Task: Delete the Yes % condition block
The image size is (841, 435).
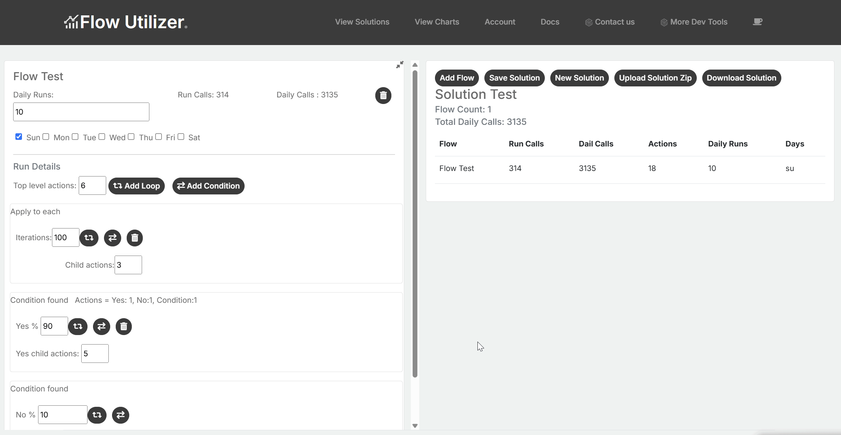Action: coord(123,326)
